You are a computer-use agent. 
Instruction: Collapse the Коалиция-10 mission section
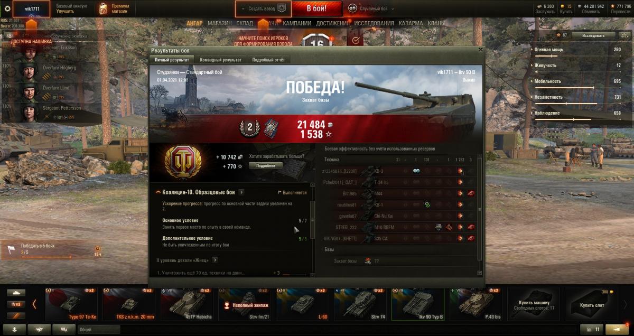click(158, 192)
